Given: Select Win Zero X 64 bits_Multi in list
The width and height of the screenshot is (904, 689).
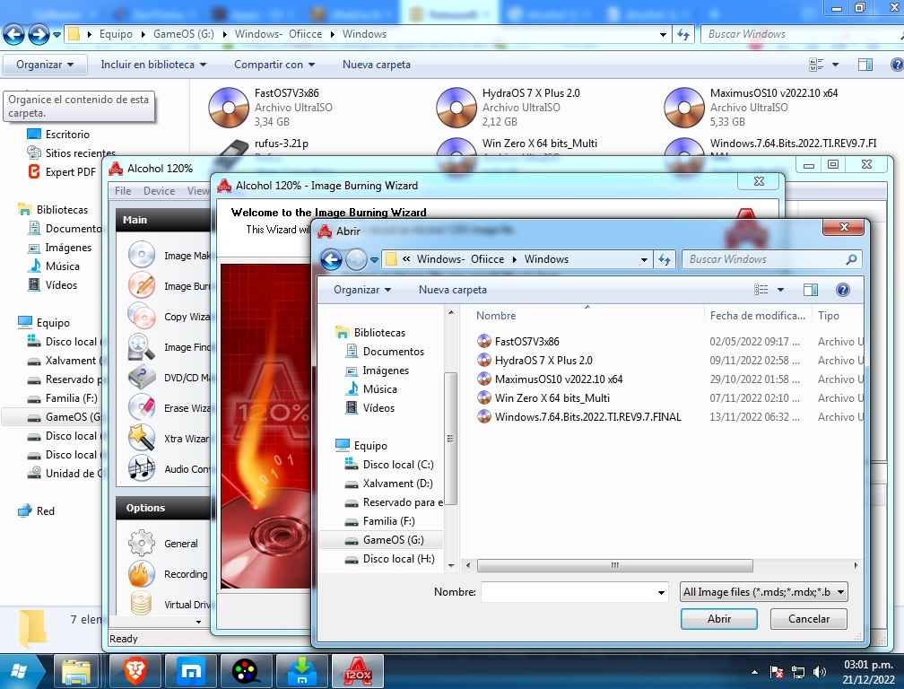Looking at the screenshot, I should click(552, 397).
